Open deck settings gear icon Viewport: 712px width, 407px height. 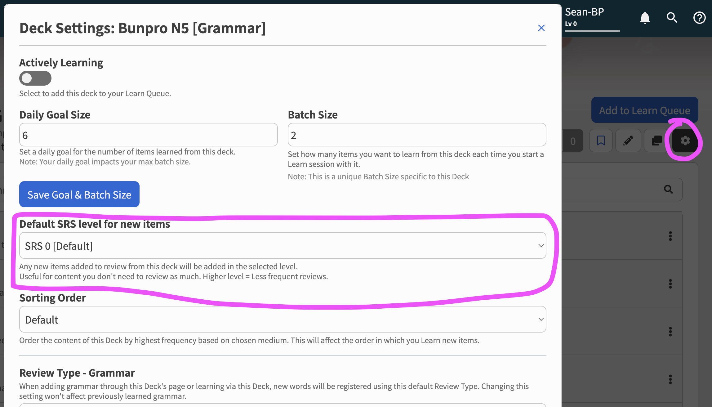685,141
